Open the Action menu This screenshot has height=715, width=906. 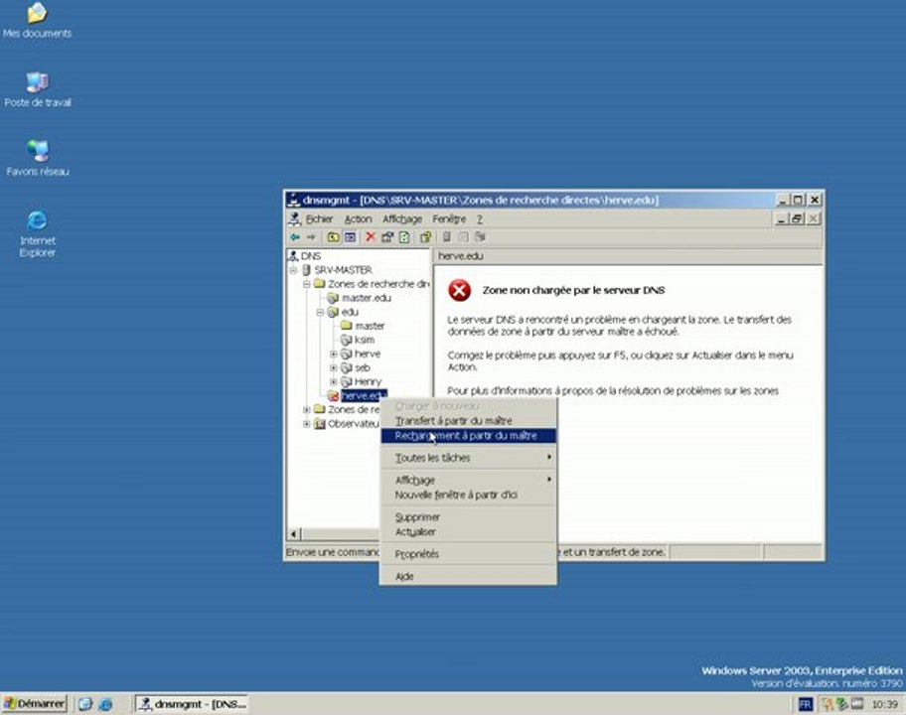359,219
